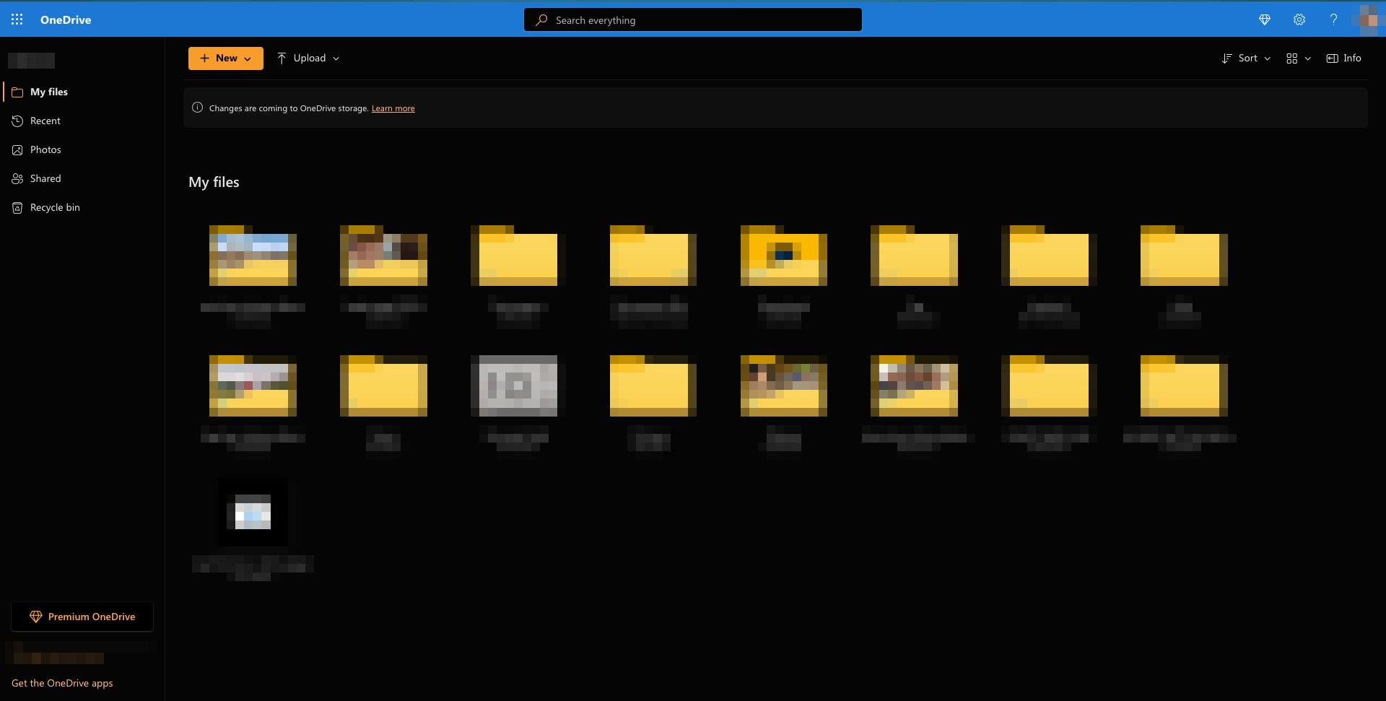1386x701 pixels.
Task: Open Recycle bin in sidebar
Action: pyautogui.click(x=82, y=207)
